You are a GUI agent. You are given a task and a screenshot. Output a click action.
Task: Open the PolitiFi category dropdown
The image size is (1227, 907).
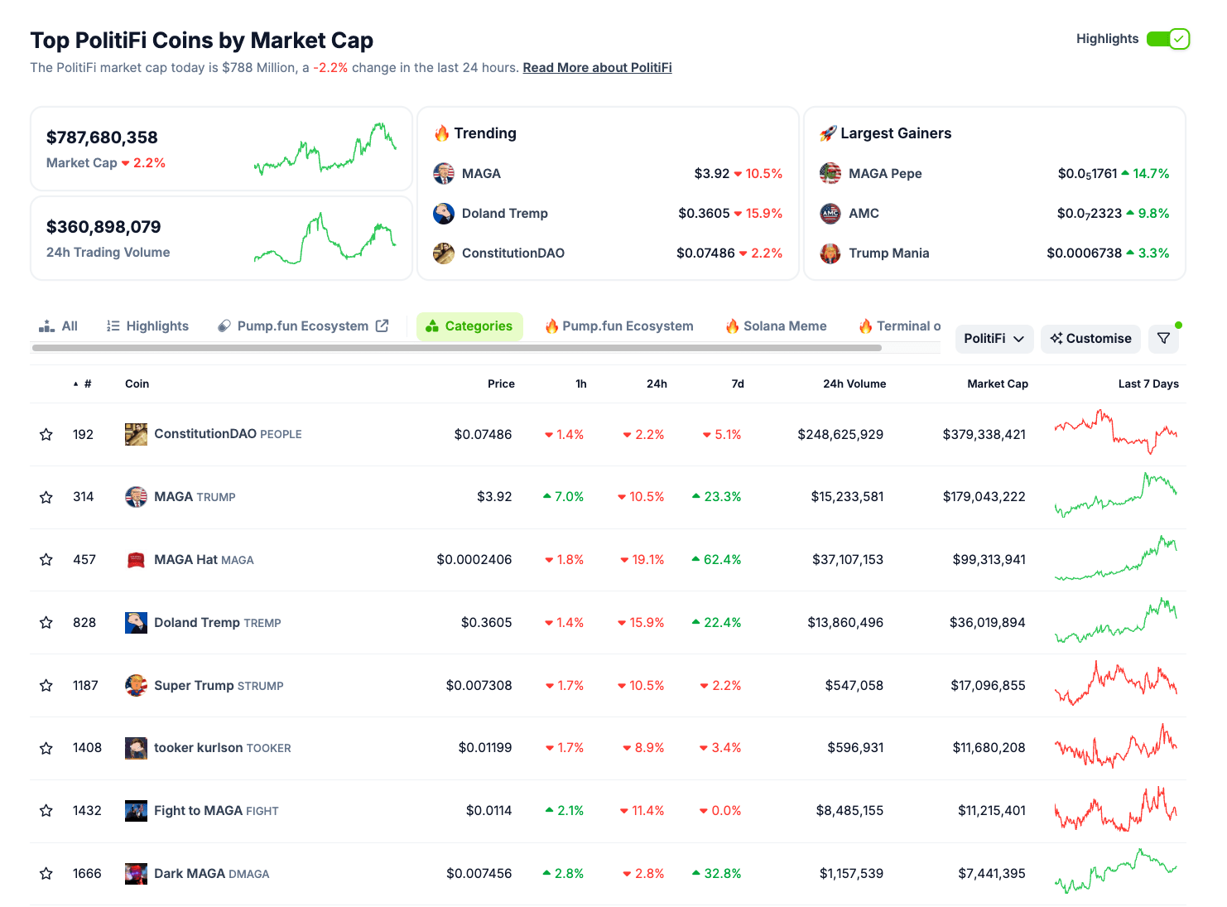[x=994, y=339]
